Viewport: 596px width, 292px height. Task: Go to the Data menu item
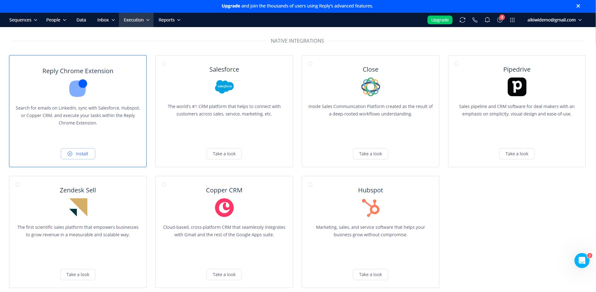(x=81, y=20)
